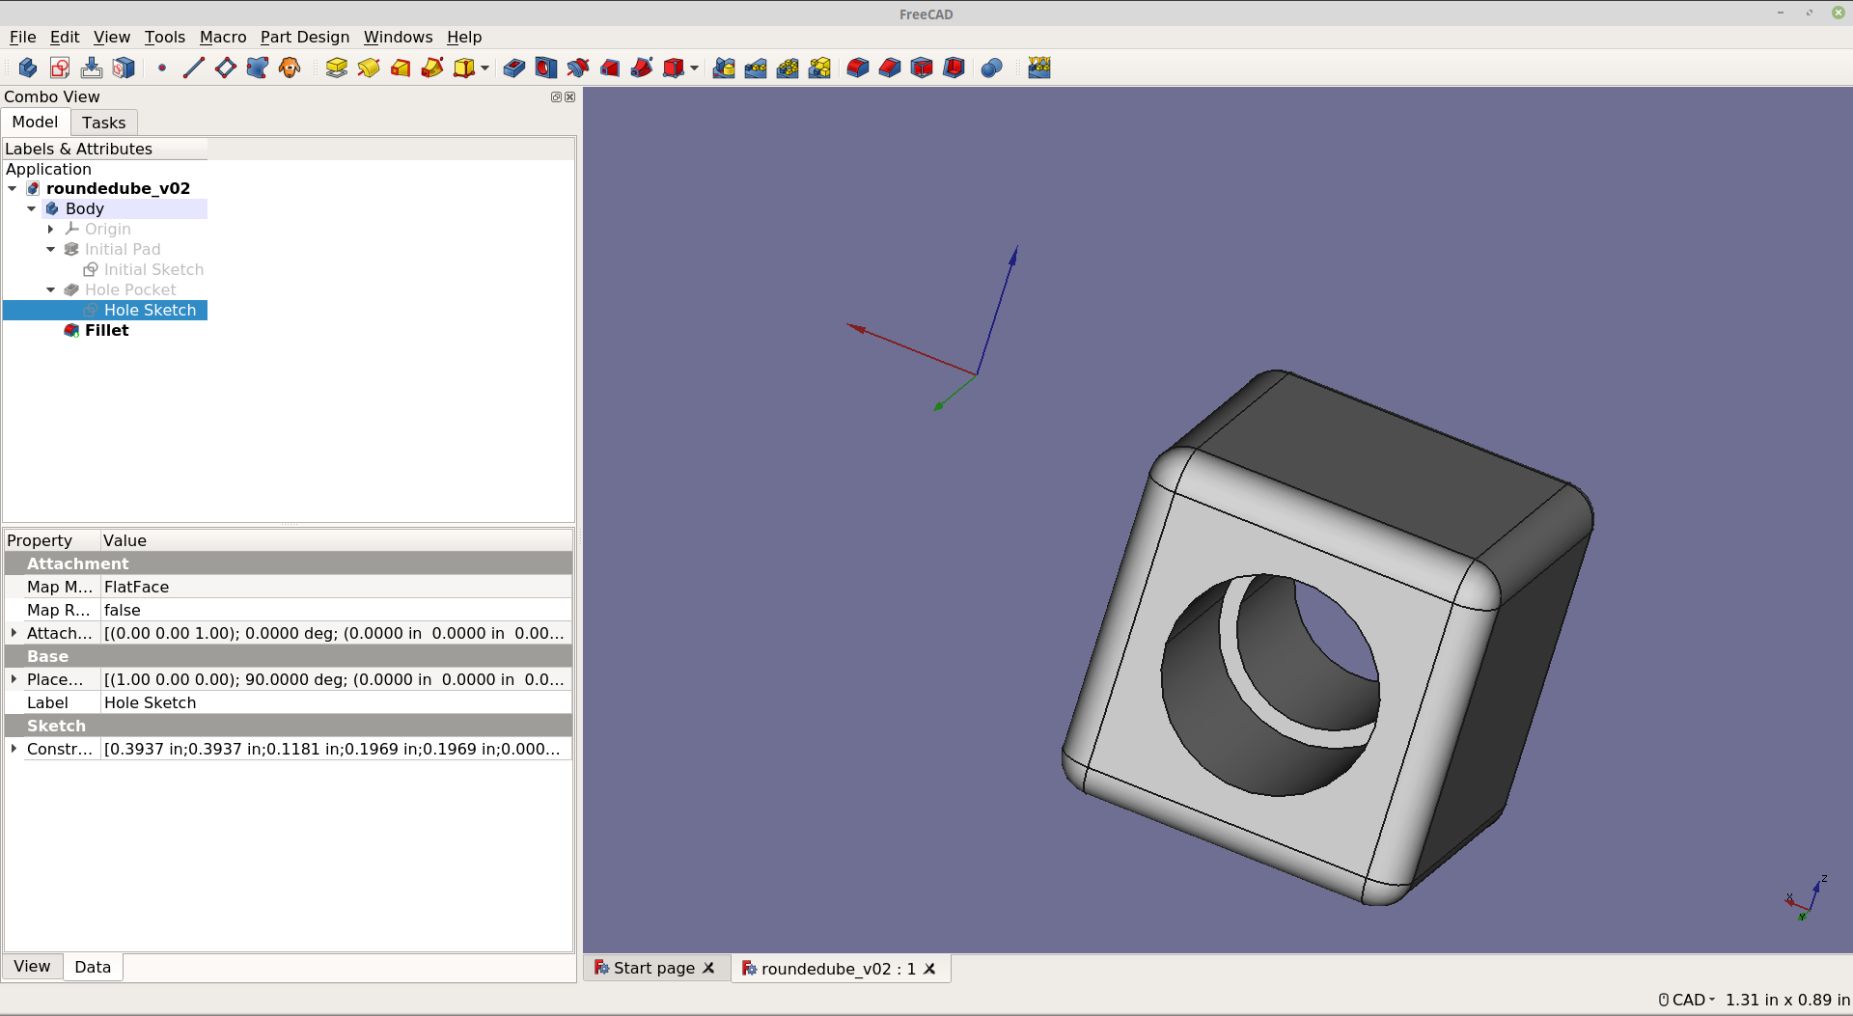The width and height of the screenshot is (1853, 1016).
Task: Open the Part Design menu
Action: [x=305, y=37]
